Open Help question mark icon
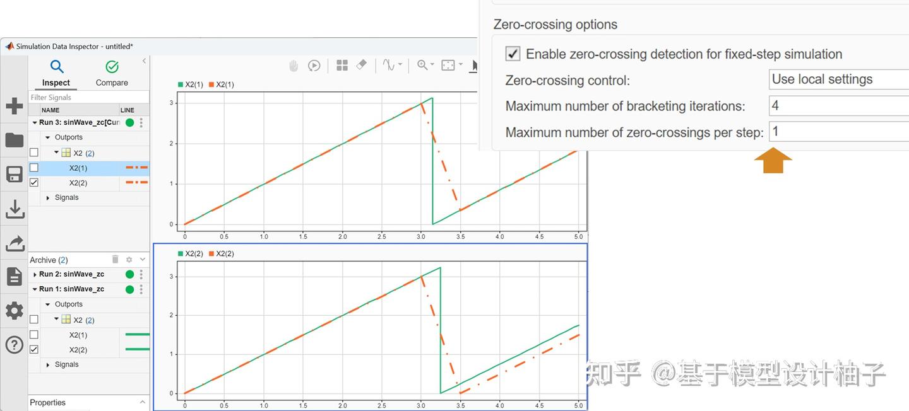The width and height of the screenshot is (909, 411). point(14,345)
